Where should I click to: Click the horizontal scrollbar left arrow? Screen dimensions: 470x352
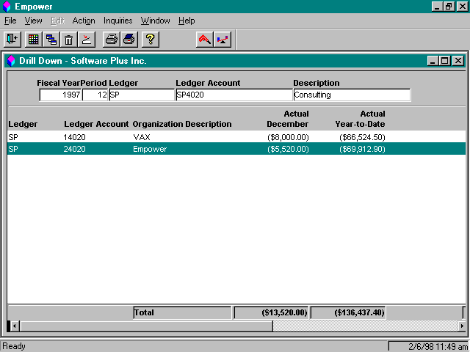(15, 326)
